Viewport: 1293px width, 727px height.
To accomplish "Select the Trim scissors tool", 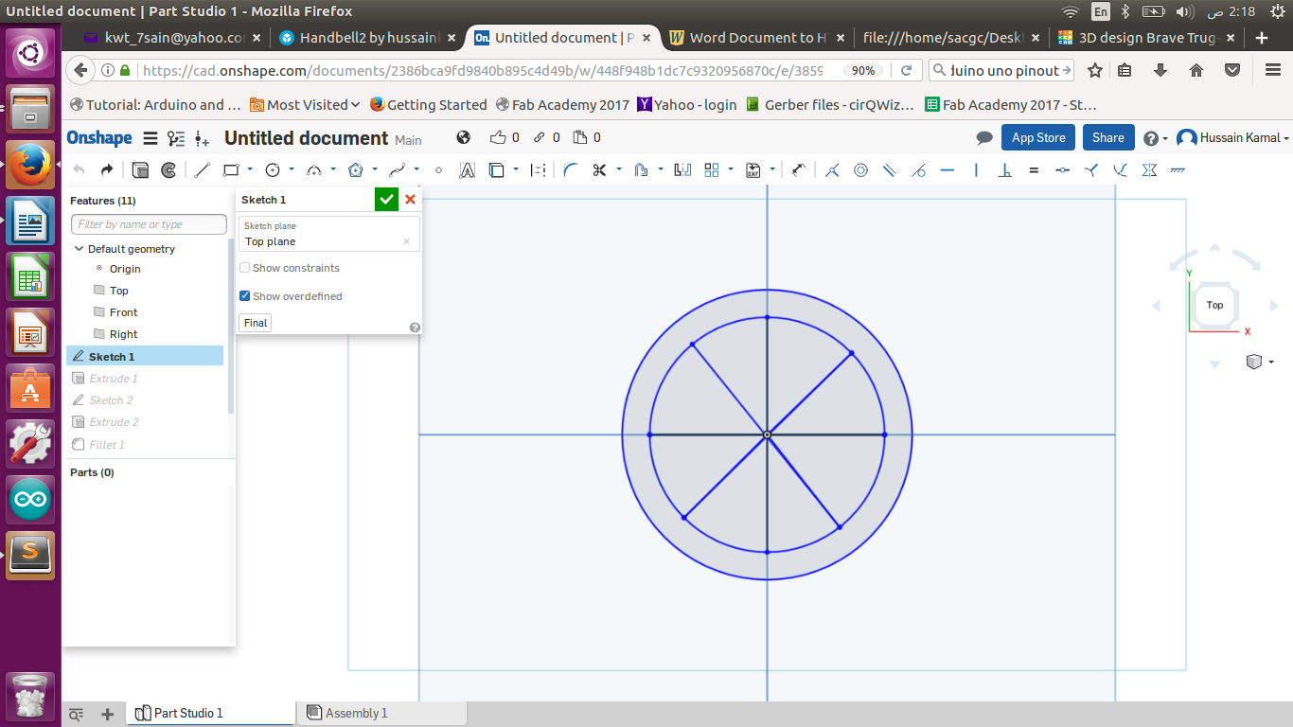I will point(599,170).
